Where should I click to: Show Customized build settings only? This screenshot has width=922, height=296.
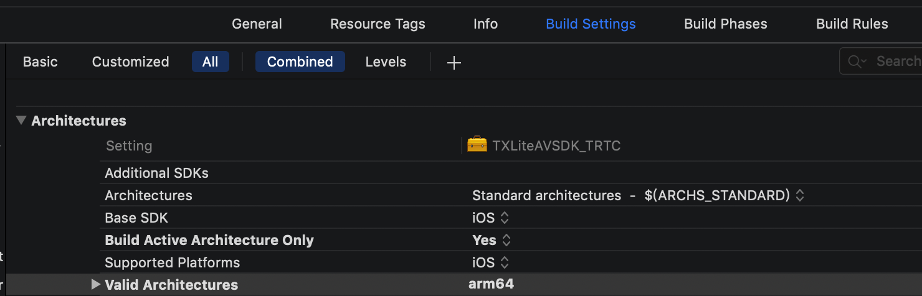coord(131,62)
